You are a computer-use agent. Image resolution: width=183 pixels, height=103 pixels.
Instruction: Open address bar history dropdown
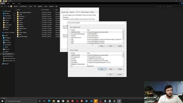157,6
